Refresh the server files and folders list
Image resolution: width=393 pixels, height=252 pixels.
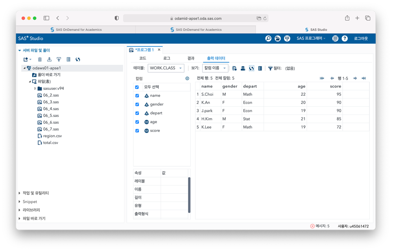pyautogui.click(x=78, y=60)
